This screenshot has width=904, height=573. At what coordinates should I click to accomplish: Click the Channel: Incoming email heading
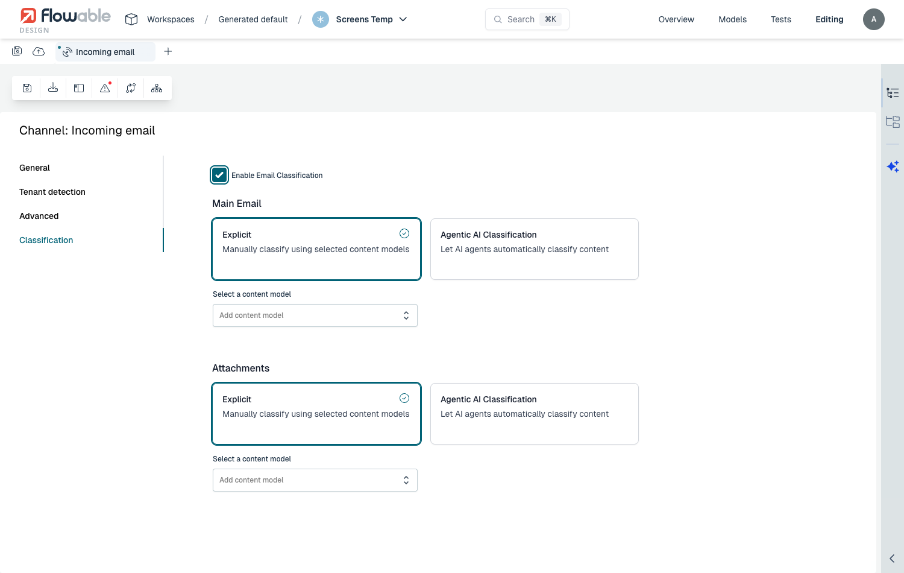click(x=87, y=130)
